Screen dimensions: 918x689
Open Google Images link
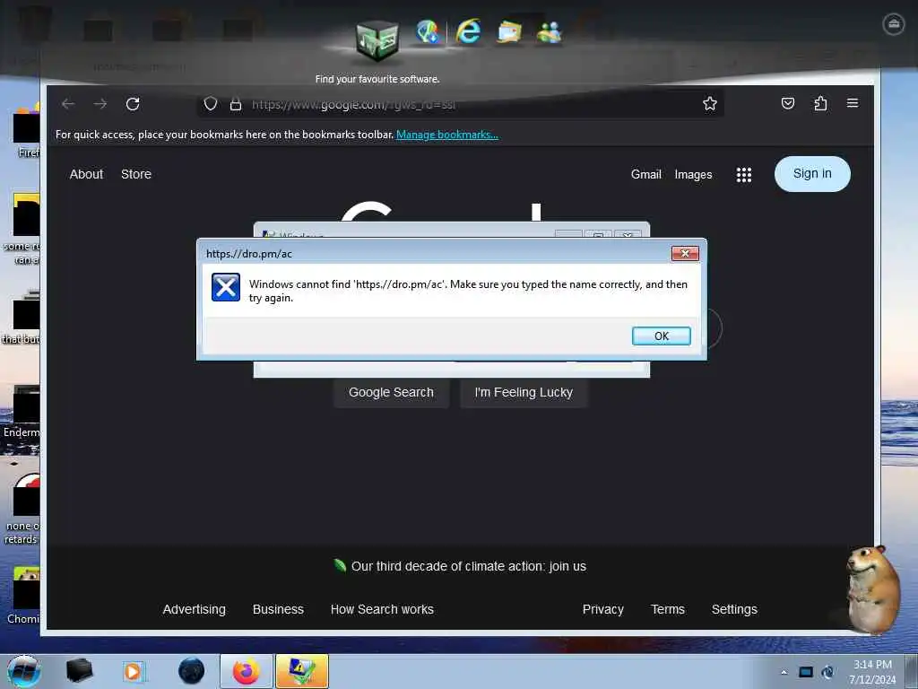click(x=693, y=175)
